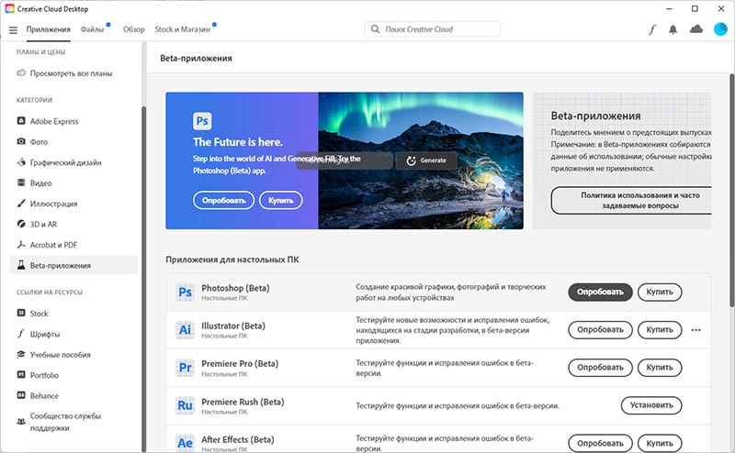This screenshot has width=735, height=453.
Task: Click the Photoshop (Beta) app name
Action: pyautogui.click(x=235, y=288)
